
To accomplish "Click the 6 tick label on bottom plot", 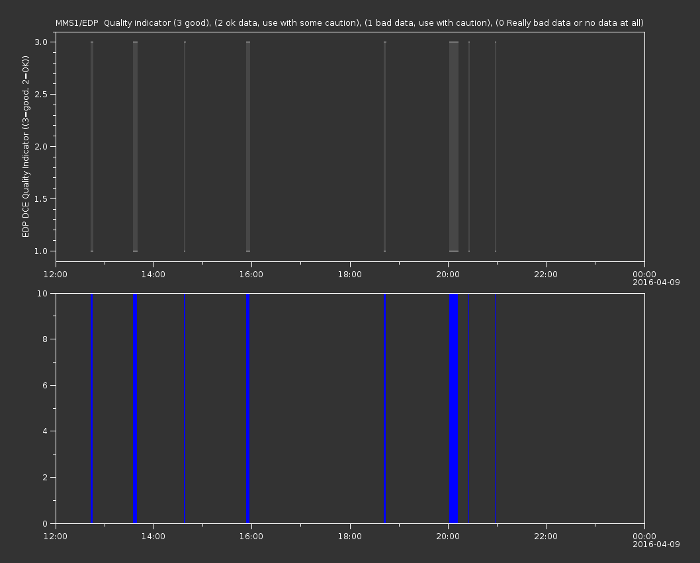I will click(x=45, y=385).
